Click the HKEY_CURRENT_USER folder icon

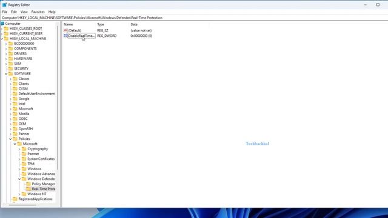point(6,34)
